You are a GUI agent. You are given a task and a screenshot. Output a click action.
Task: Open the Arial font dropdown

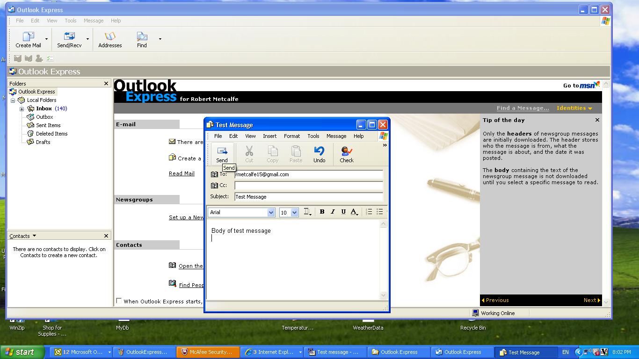point(271,213)
